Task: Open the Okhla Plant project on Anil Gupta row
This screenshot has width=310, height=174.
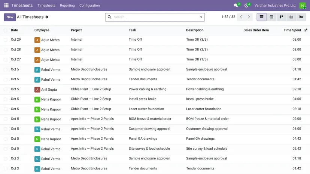Action: [x=91, y=89]
